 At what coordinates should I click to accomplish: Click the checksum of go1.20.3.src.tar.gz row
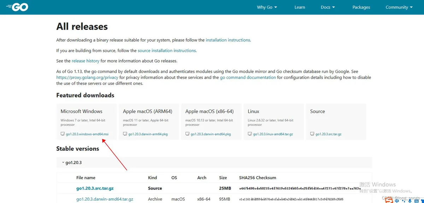300,189
